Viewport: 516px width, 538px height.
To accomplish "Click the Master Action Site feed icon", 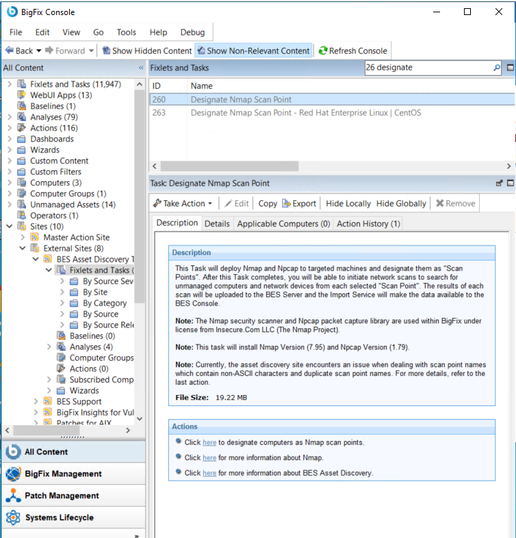I will coord(34,237).
